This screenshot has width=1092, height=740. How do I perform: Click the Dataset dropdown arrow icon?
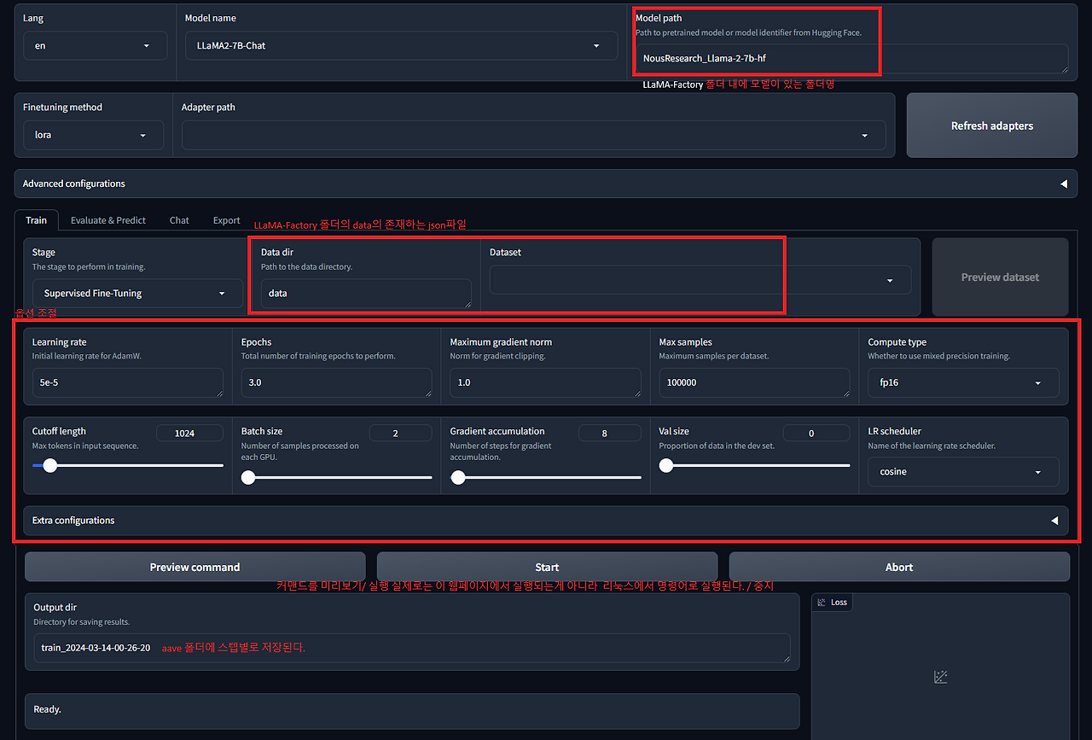(x=890, y=281)
